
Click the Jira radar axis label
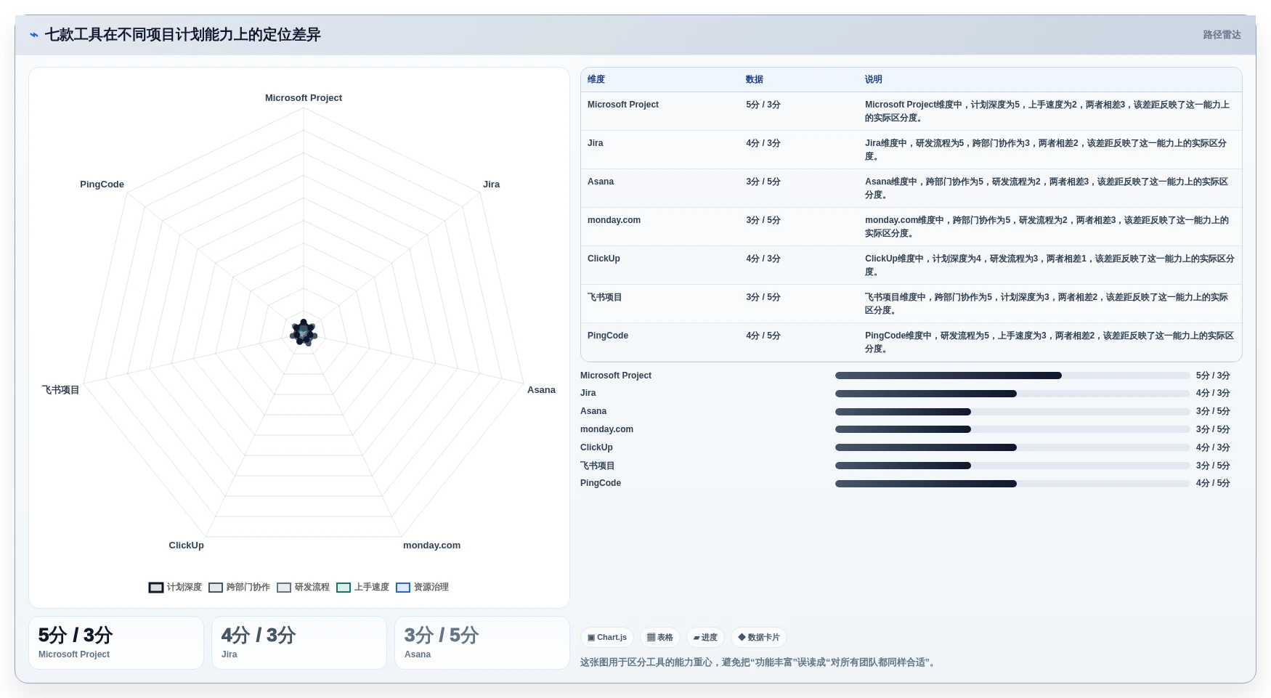pos(492,184)
